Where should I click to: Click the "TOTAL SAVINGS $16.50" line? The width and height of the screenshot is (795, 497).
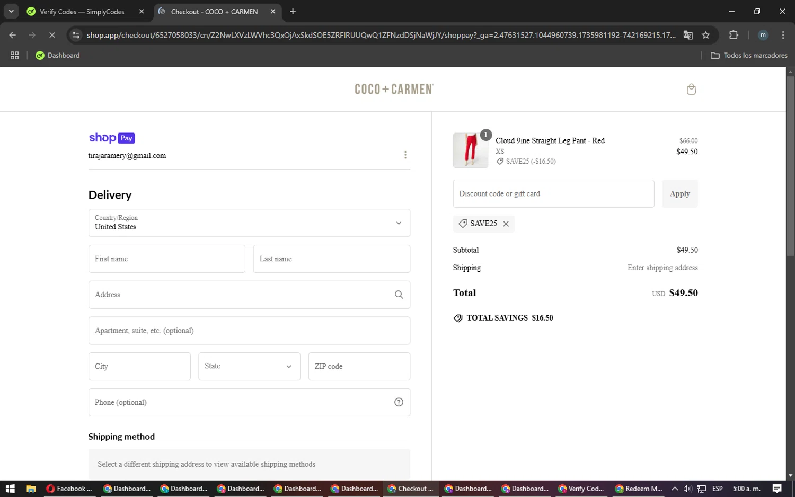(503, 318)
